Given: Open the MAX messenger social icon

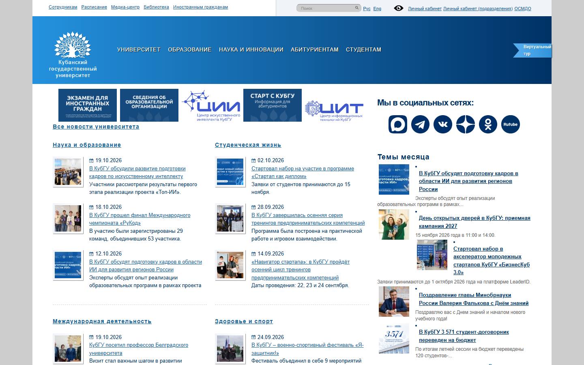Looking at the screenshot, I should (x=398, y=125).
